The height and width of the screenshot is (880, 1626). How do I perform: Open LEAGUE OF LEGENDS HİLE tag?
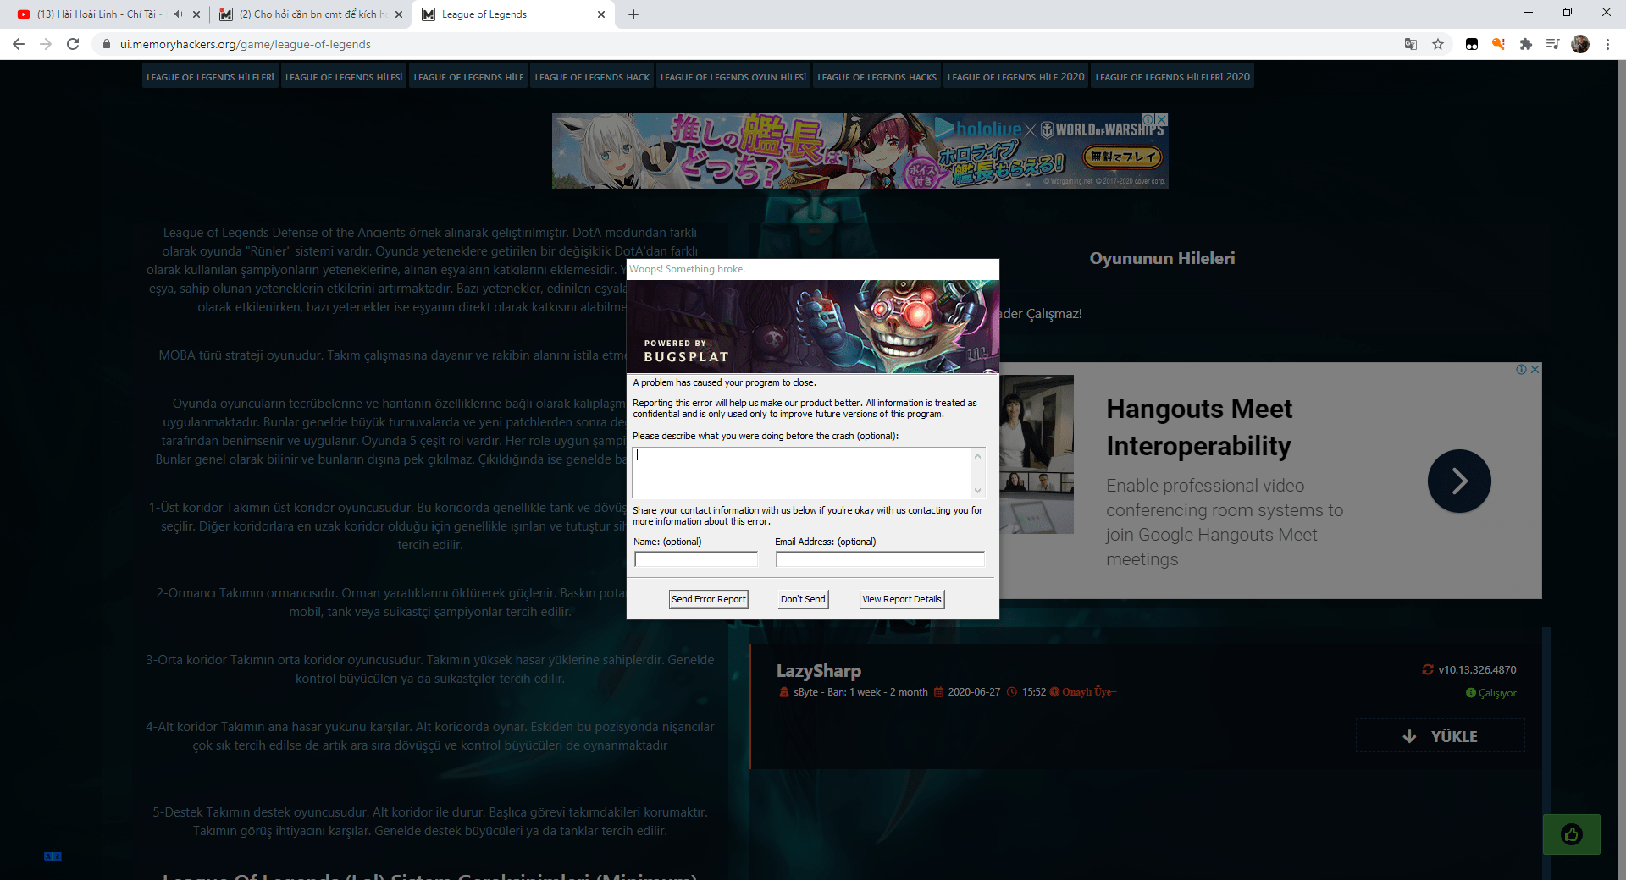tap(468, 77)
